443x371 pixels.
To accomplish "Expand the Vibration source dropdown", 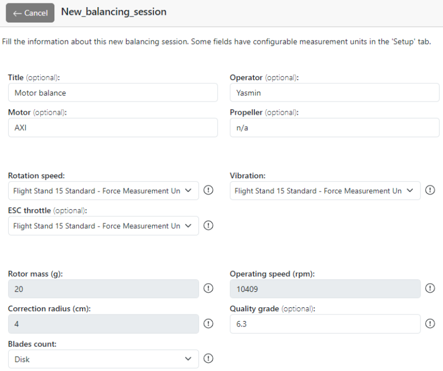I will (x=325, y=190).
